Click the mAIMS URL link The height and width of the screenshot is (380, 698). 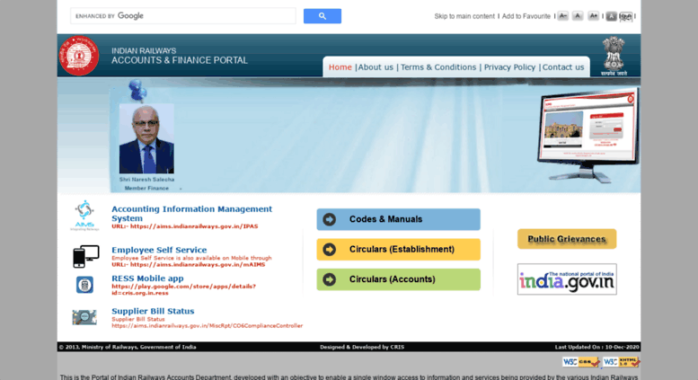coord(189,265)
